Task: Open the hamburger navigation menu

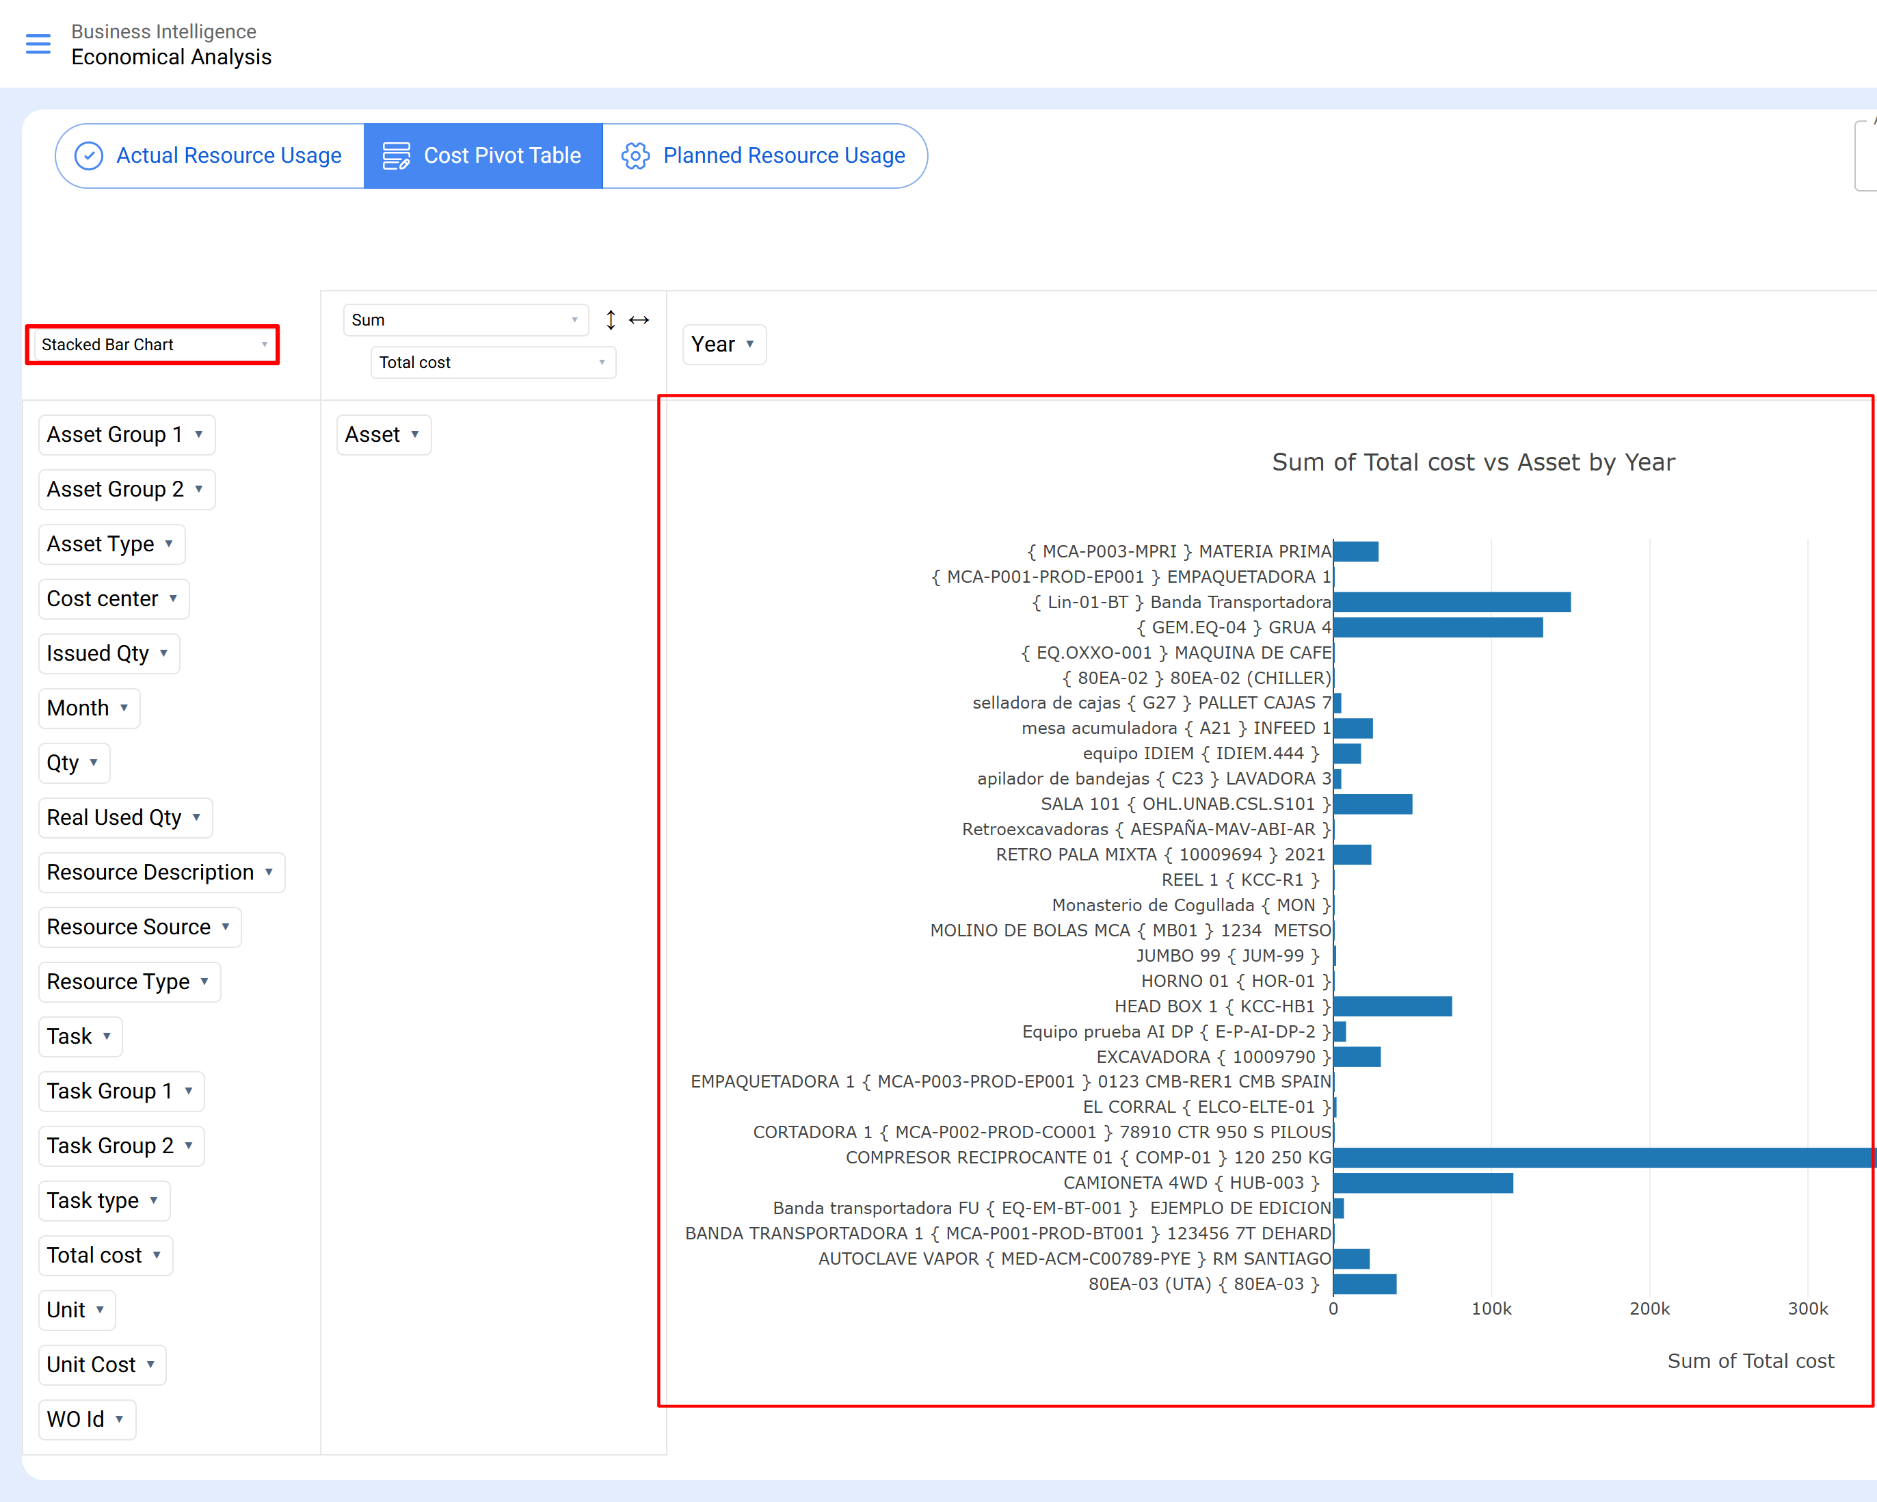Action: [38, 44]
